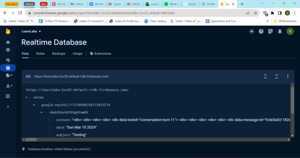Click vertical scrollbar down arrow
Screen dimensions: 300x158
point(292,136)
